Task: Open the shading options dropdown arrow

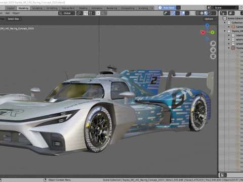Action: [214, 13]
